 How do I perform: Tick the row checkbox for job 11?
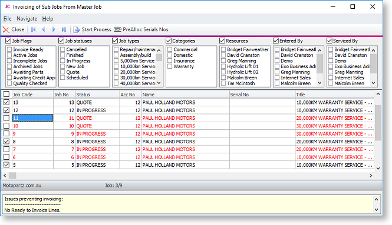point(6,118)
